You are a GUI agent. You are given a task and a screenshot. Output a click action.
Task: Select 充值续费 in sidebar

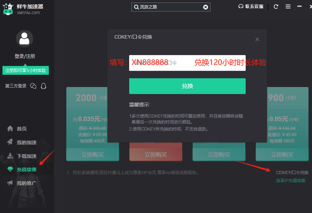[x=26, y=170]
